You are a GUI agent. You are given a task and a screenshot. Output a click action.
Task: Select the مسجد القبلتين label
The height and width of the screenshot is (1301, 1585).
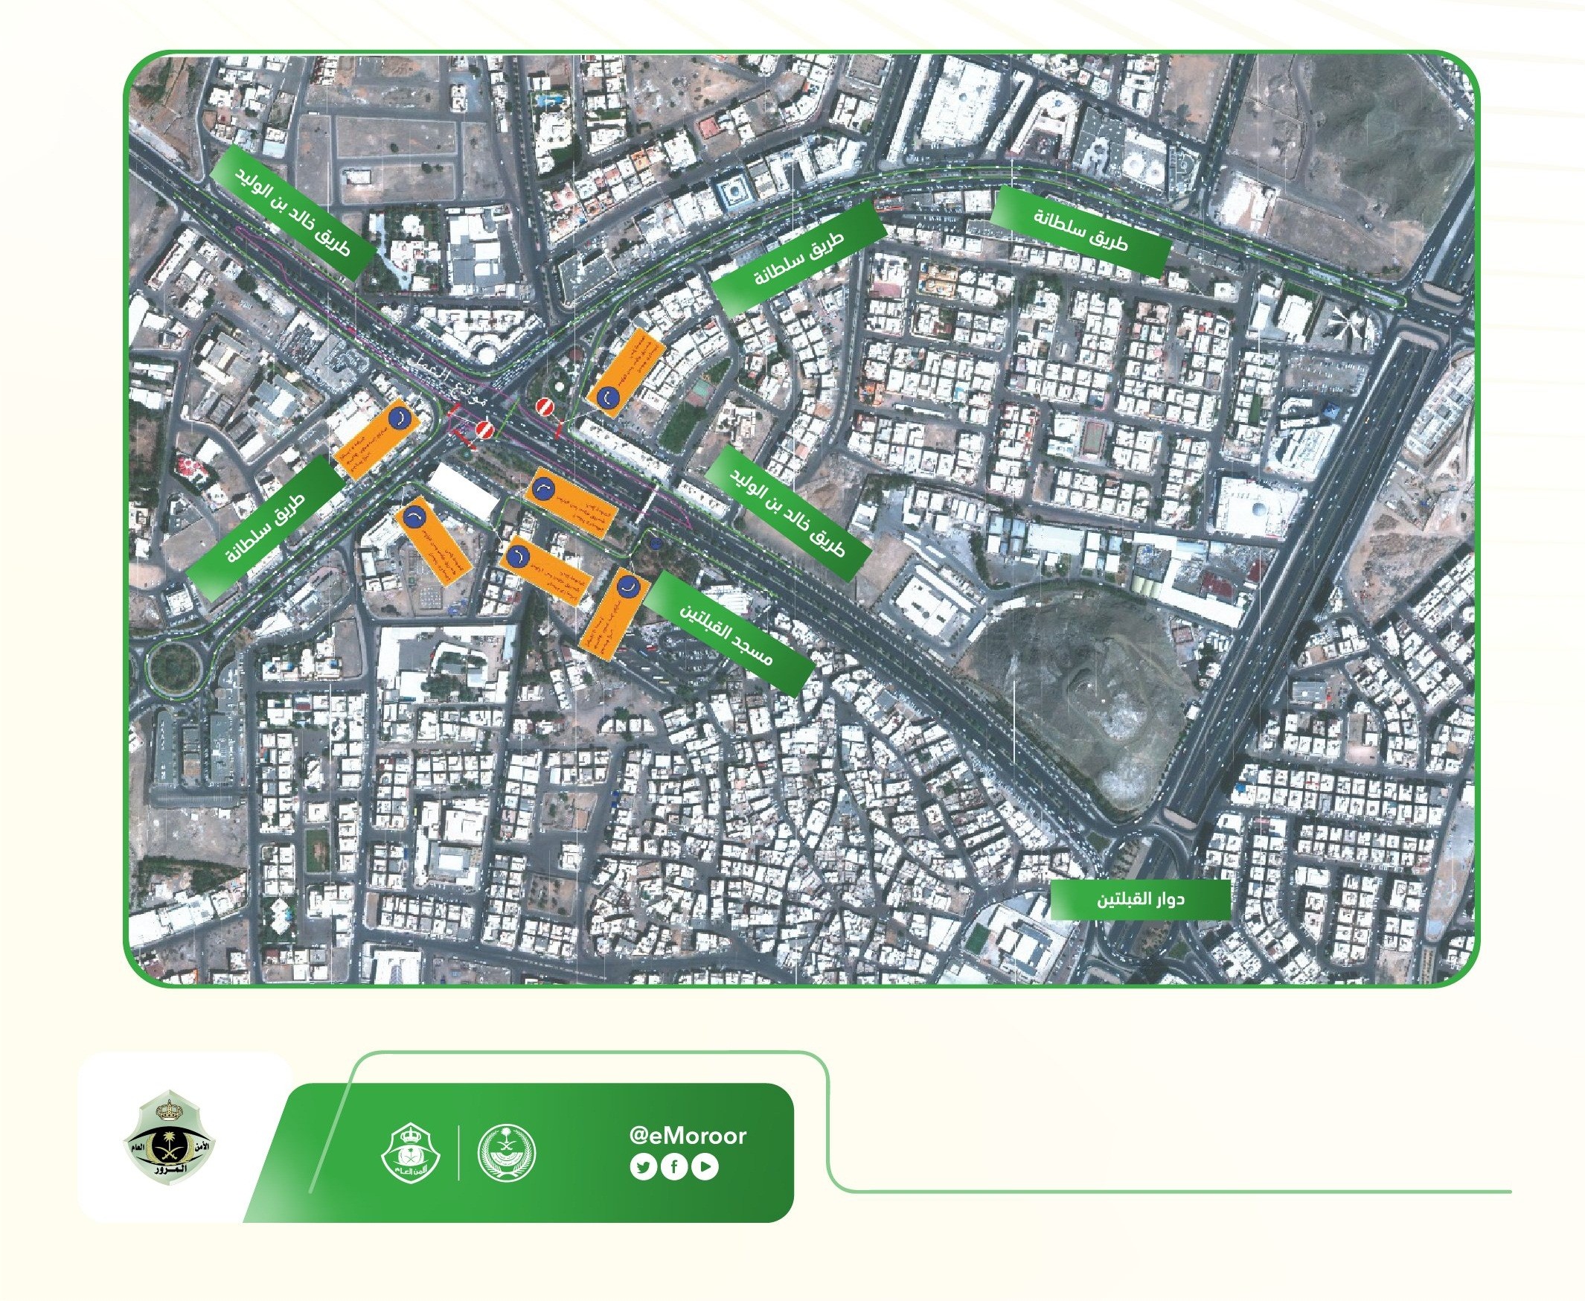(727, 634)
